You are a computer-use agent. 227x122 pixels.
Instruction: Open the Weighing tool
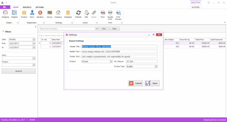tap(5, 14)
